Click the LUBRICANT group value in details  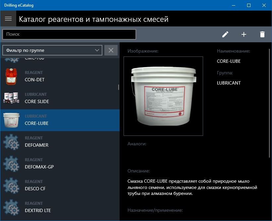(229, 83)
